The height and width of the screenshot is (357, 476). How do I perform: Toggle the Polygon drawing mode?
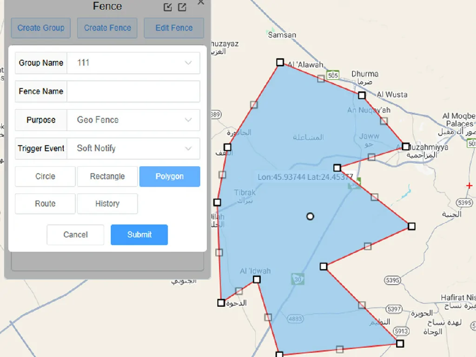pyautogui.click(x=169, y=176)
